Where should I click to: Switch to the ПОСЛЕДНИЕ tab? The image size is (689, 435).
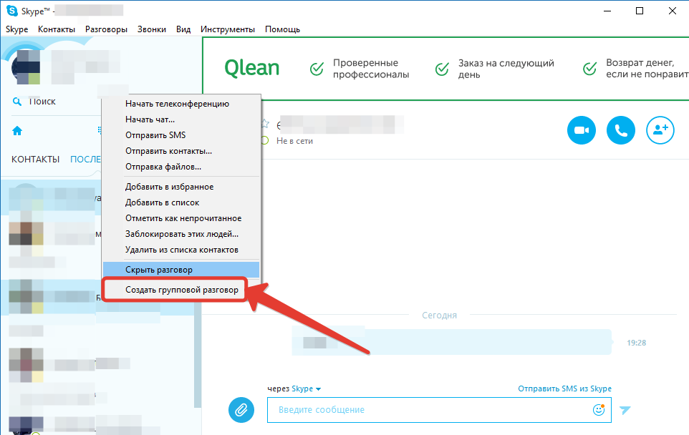pos(86,160)
